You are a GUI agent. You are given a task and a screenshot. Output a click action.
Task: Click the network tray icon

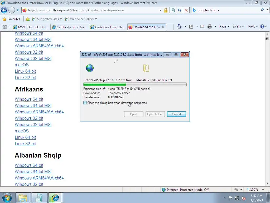pos(237,198)
